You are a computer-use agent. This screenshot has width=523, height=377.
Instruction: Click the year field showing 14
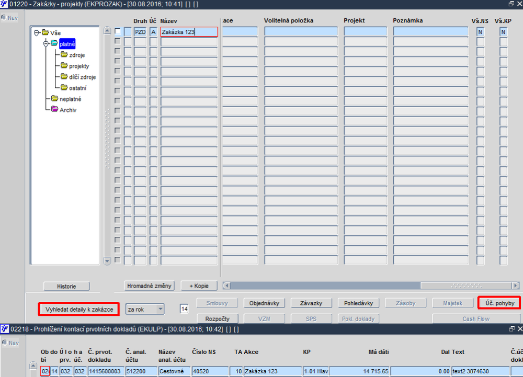(x=184, y=309)
